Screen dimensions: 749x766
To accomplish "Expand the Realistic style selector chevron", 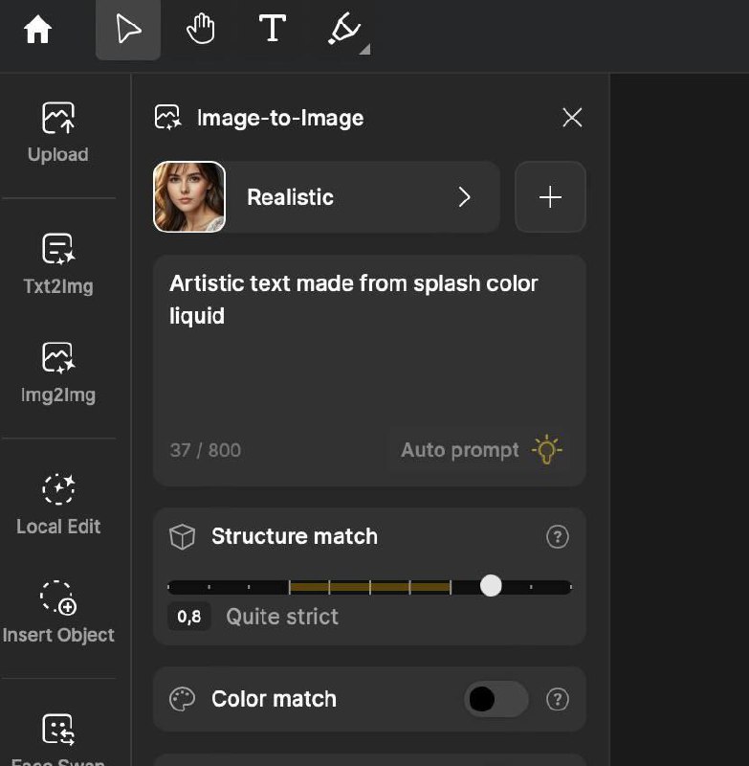I will coord(465,197).
